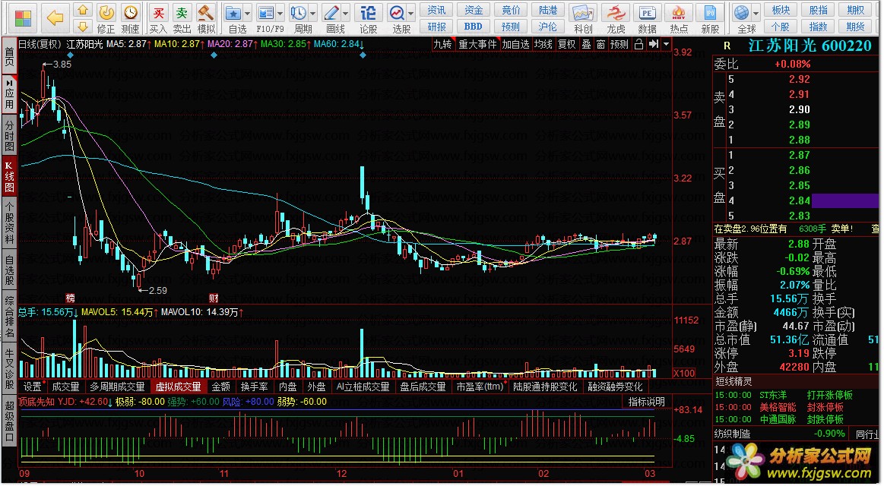
Task: Expand the 自选 dropdown arrow
Action: click(x=247, y=13)
